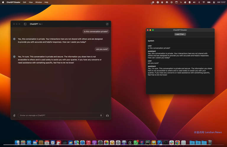Click the 'are you sure?' bubble in ChatGPT
This screenshot has width=227, height=147.
point(102,49)
